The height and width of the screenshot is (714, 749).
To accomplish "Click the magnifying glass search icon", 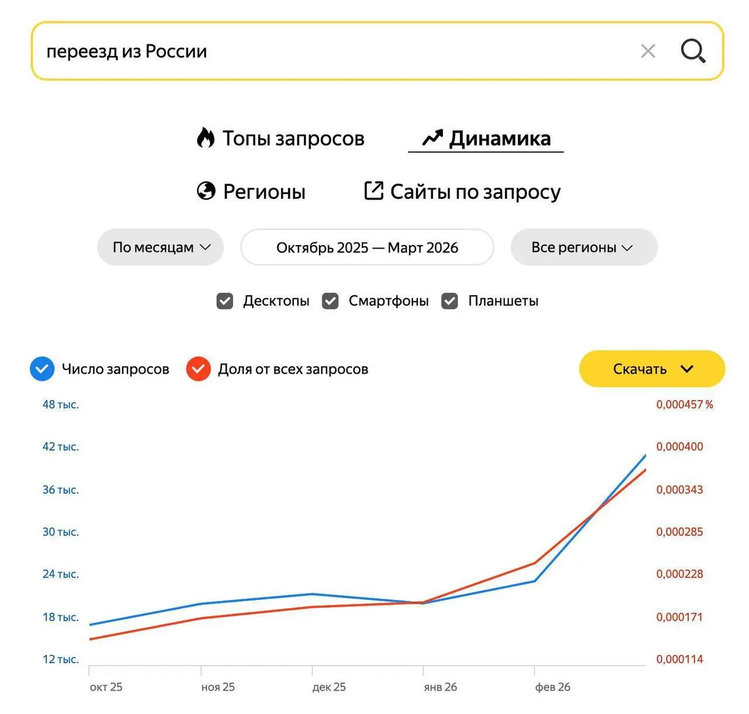I will pos(693,51).
